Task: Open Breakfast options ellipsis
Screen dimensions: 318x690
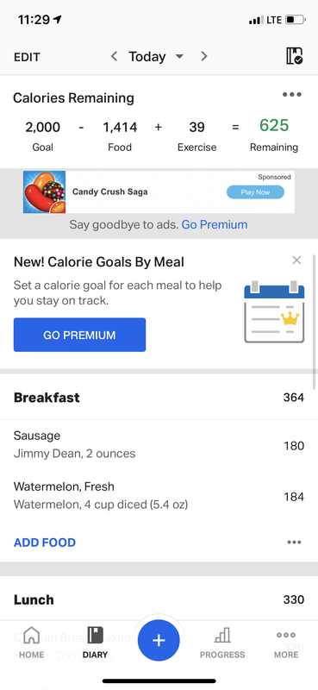Action: pos(294,543)
